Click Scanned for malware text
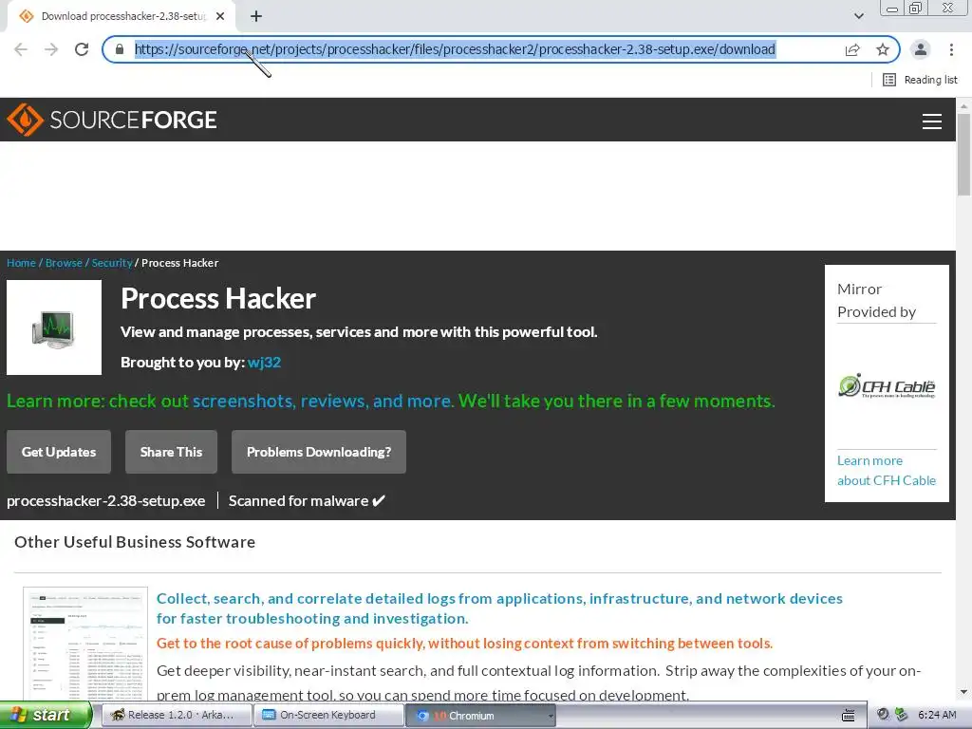This screenshot has width=972, height=729. (x=307, y=501)
